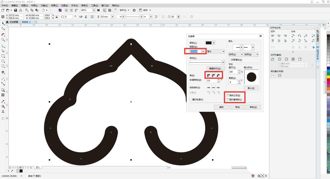Select the rounded corner style icon
The width and height of the screenshot is (330, 179).
(213, 75)
